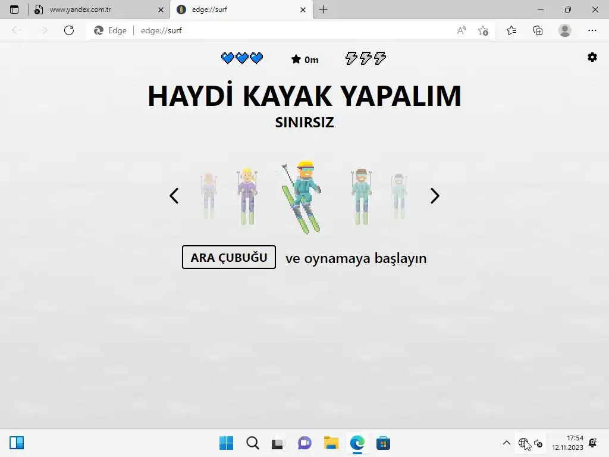Open the notifications bell icon
Image resolution: width=609 pixels, height=457 pixels.
click(593, 443)
